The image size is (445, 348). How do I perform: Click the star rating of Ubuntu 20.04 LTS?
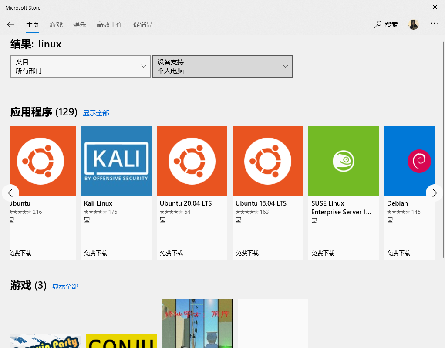click(171, 212)
